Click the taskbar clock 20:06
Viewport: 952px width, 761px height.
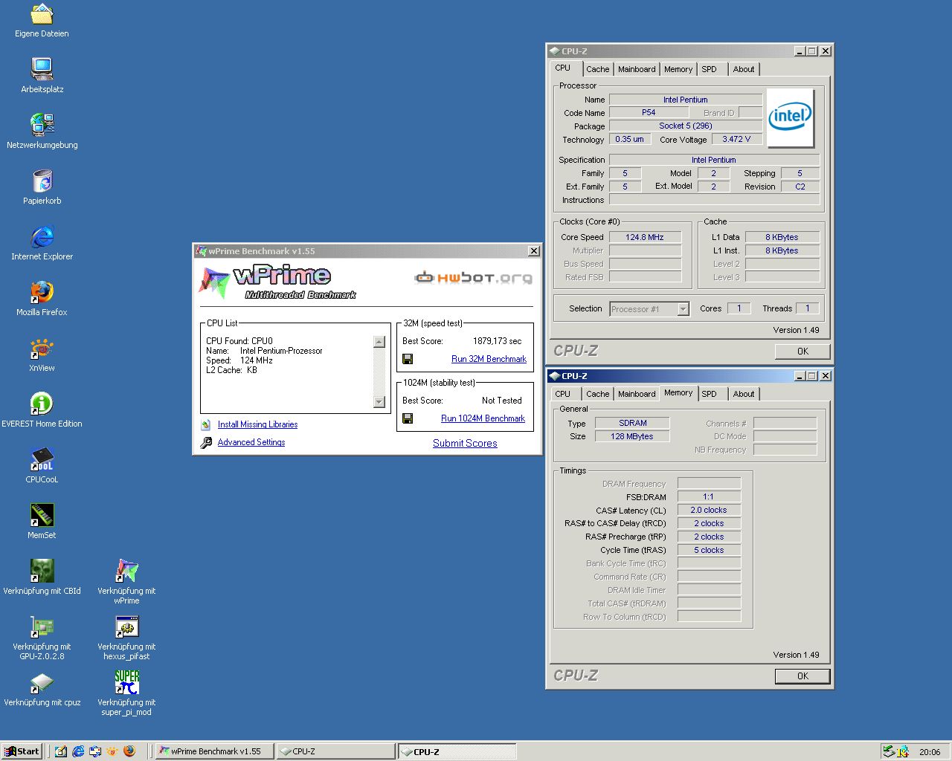pos(930,752)
